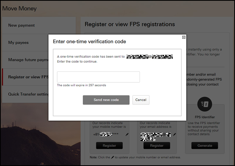Register the mobile number for FPS
Screen dimensions: 235x166
click(110, 145)
